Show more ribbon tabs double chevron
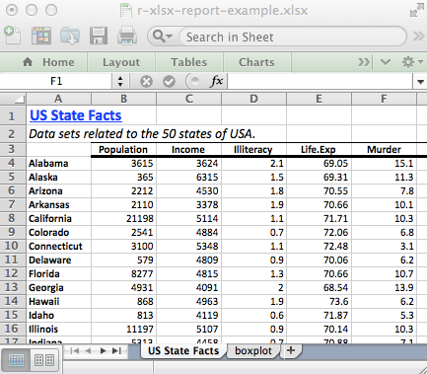Screen dimensions: 427x374 (x=364, y=62)
